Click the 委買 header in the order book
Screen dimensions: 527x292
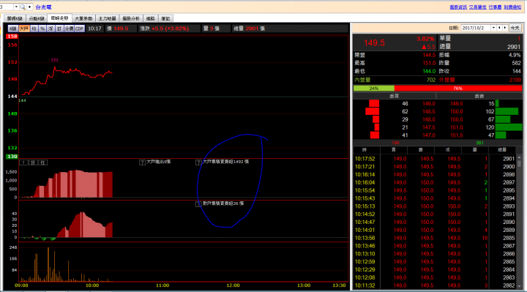395,96
